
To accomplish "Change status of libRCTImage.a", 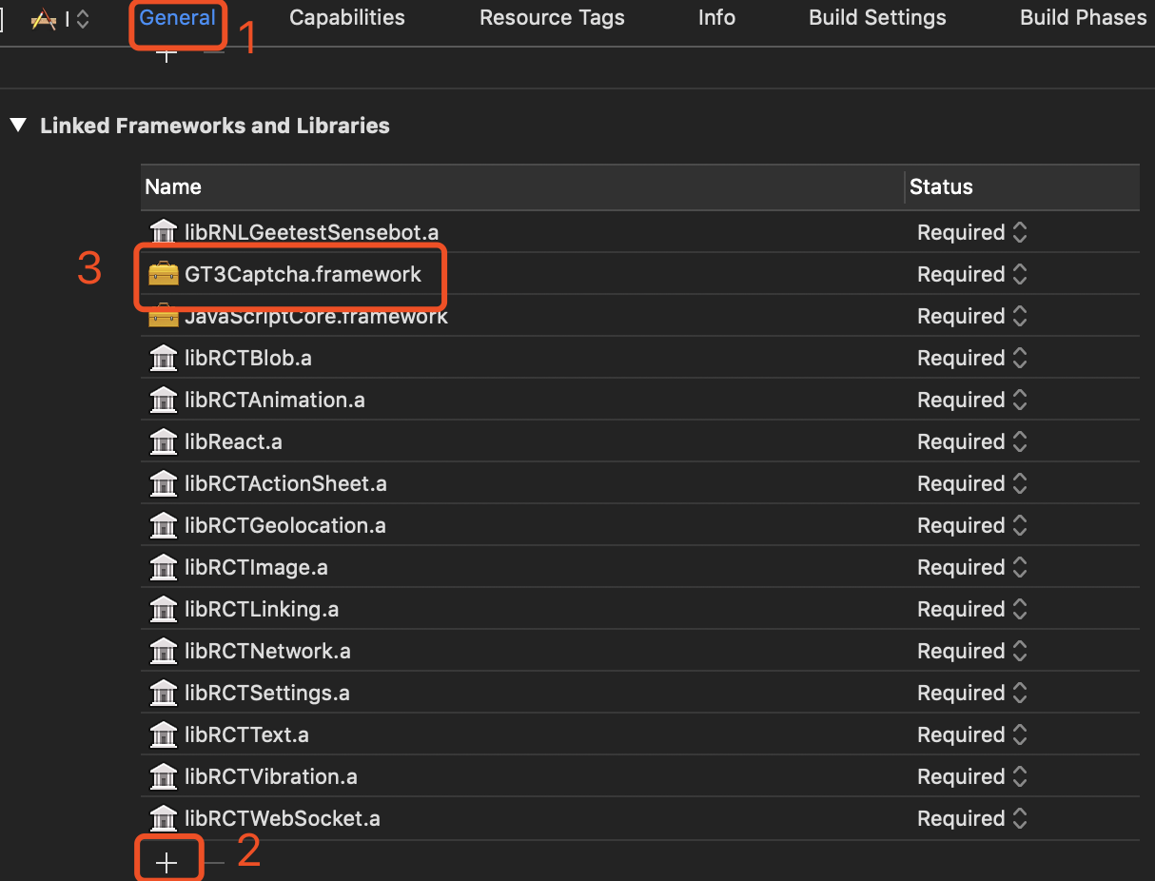I will 972,567.
